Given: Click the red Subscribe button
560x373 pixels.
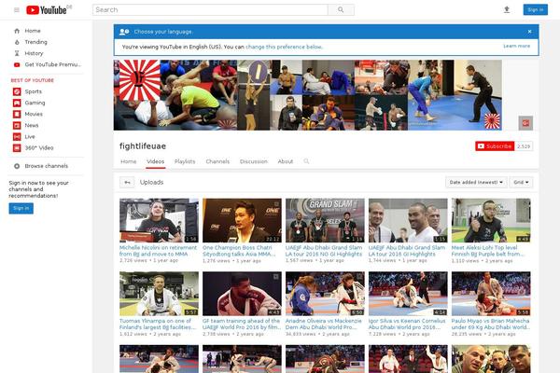Looking at the screenshot, I should click(495, 146).
